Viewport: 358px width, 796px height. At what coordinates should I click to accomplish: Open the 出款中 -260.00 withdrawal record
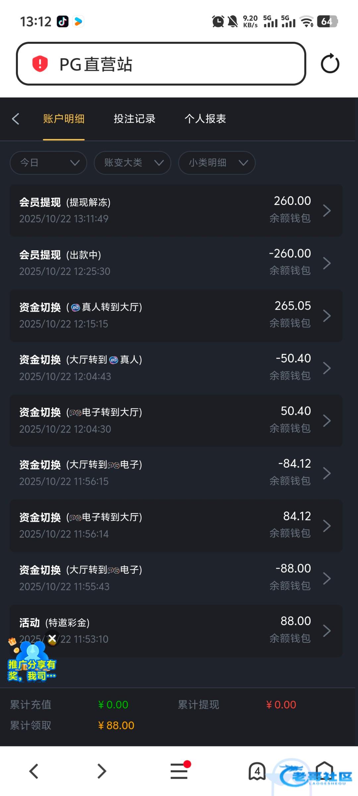pos(176,263)
